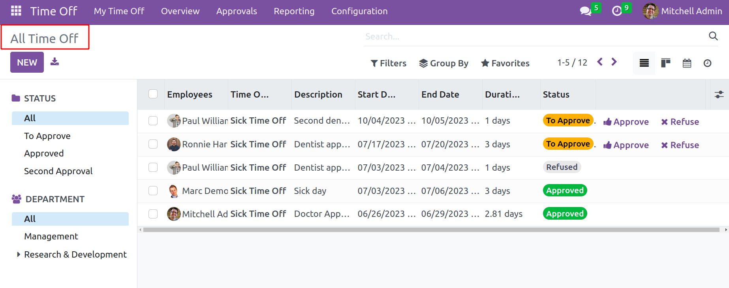Open the conversations chat icon

[x=585, y=11]
